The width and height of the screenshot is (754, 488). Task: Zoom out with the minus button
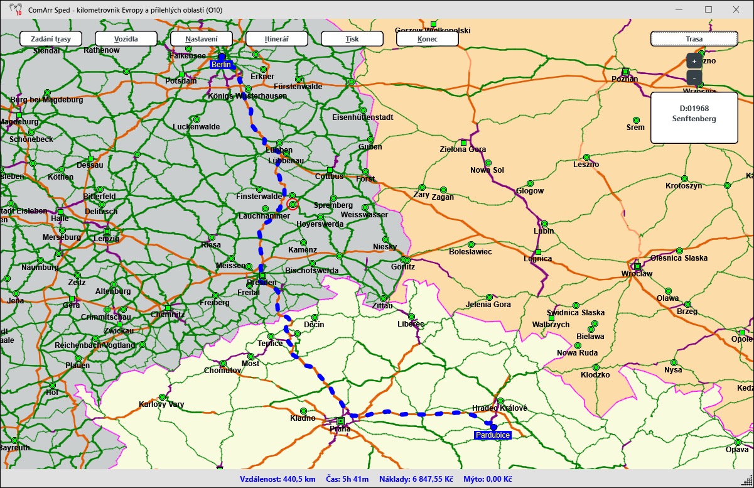point(694,78)
